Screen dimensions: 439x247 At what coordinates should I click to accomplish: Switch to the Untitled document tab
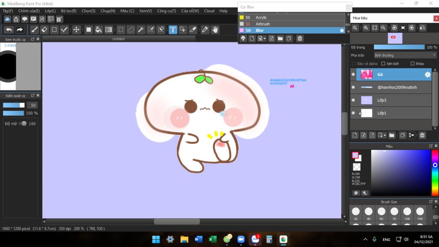(118, 39)
